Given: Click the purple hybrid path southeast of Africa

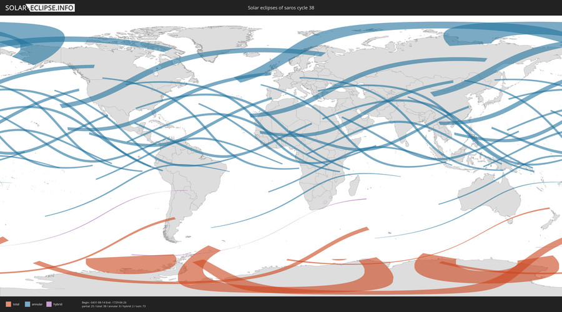Looking at the screenshot, I should tap(347, 202).
